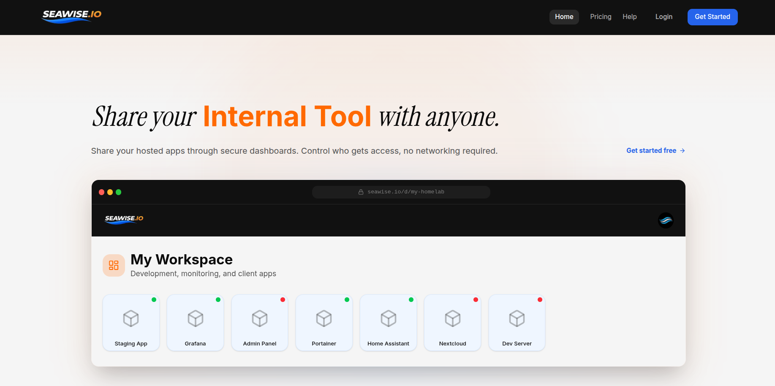This screenshot has height=386, width=775.
Task: Click the blue Get Started button
Action: tap(712, 17)
